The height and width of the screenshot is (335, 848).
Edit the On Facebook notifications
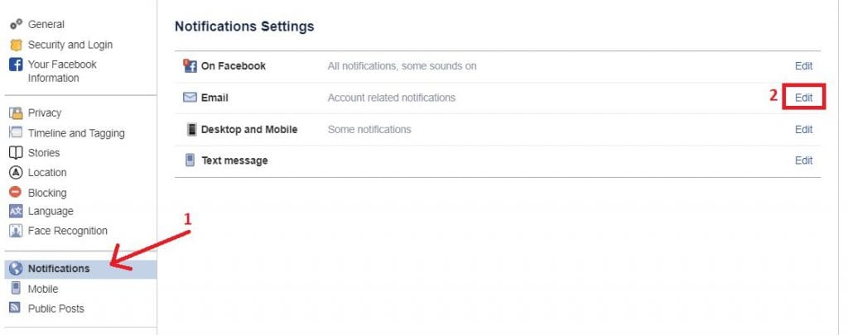pos(803,66)
